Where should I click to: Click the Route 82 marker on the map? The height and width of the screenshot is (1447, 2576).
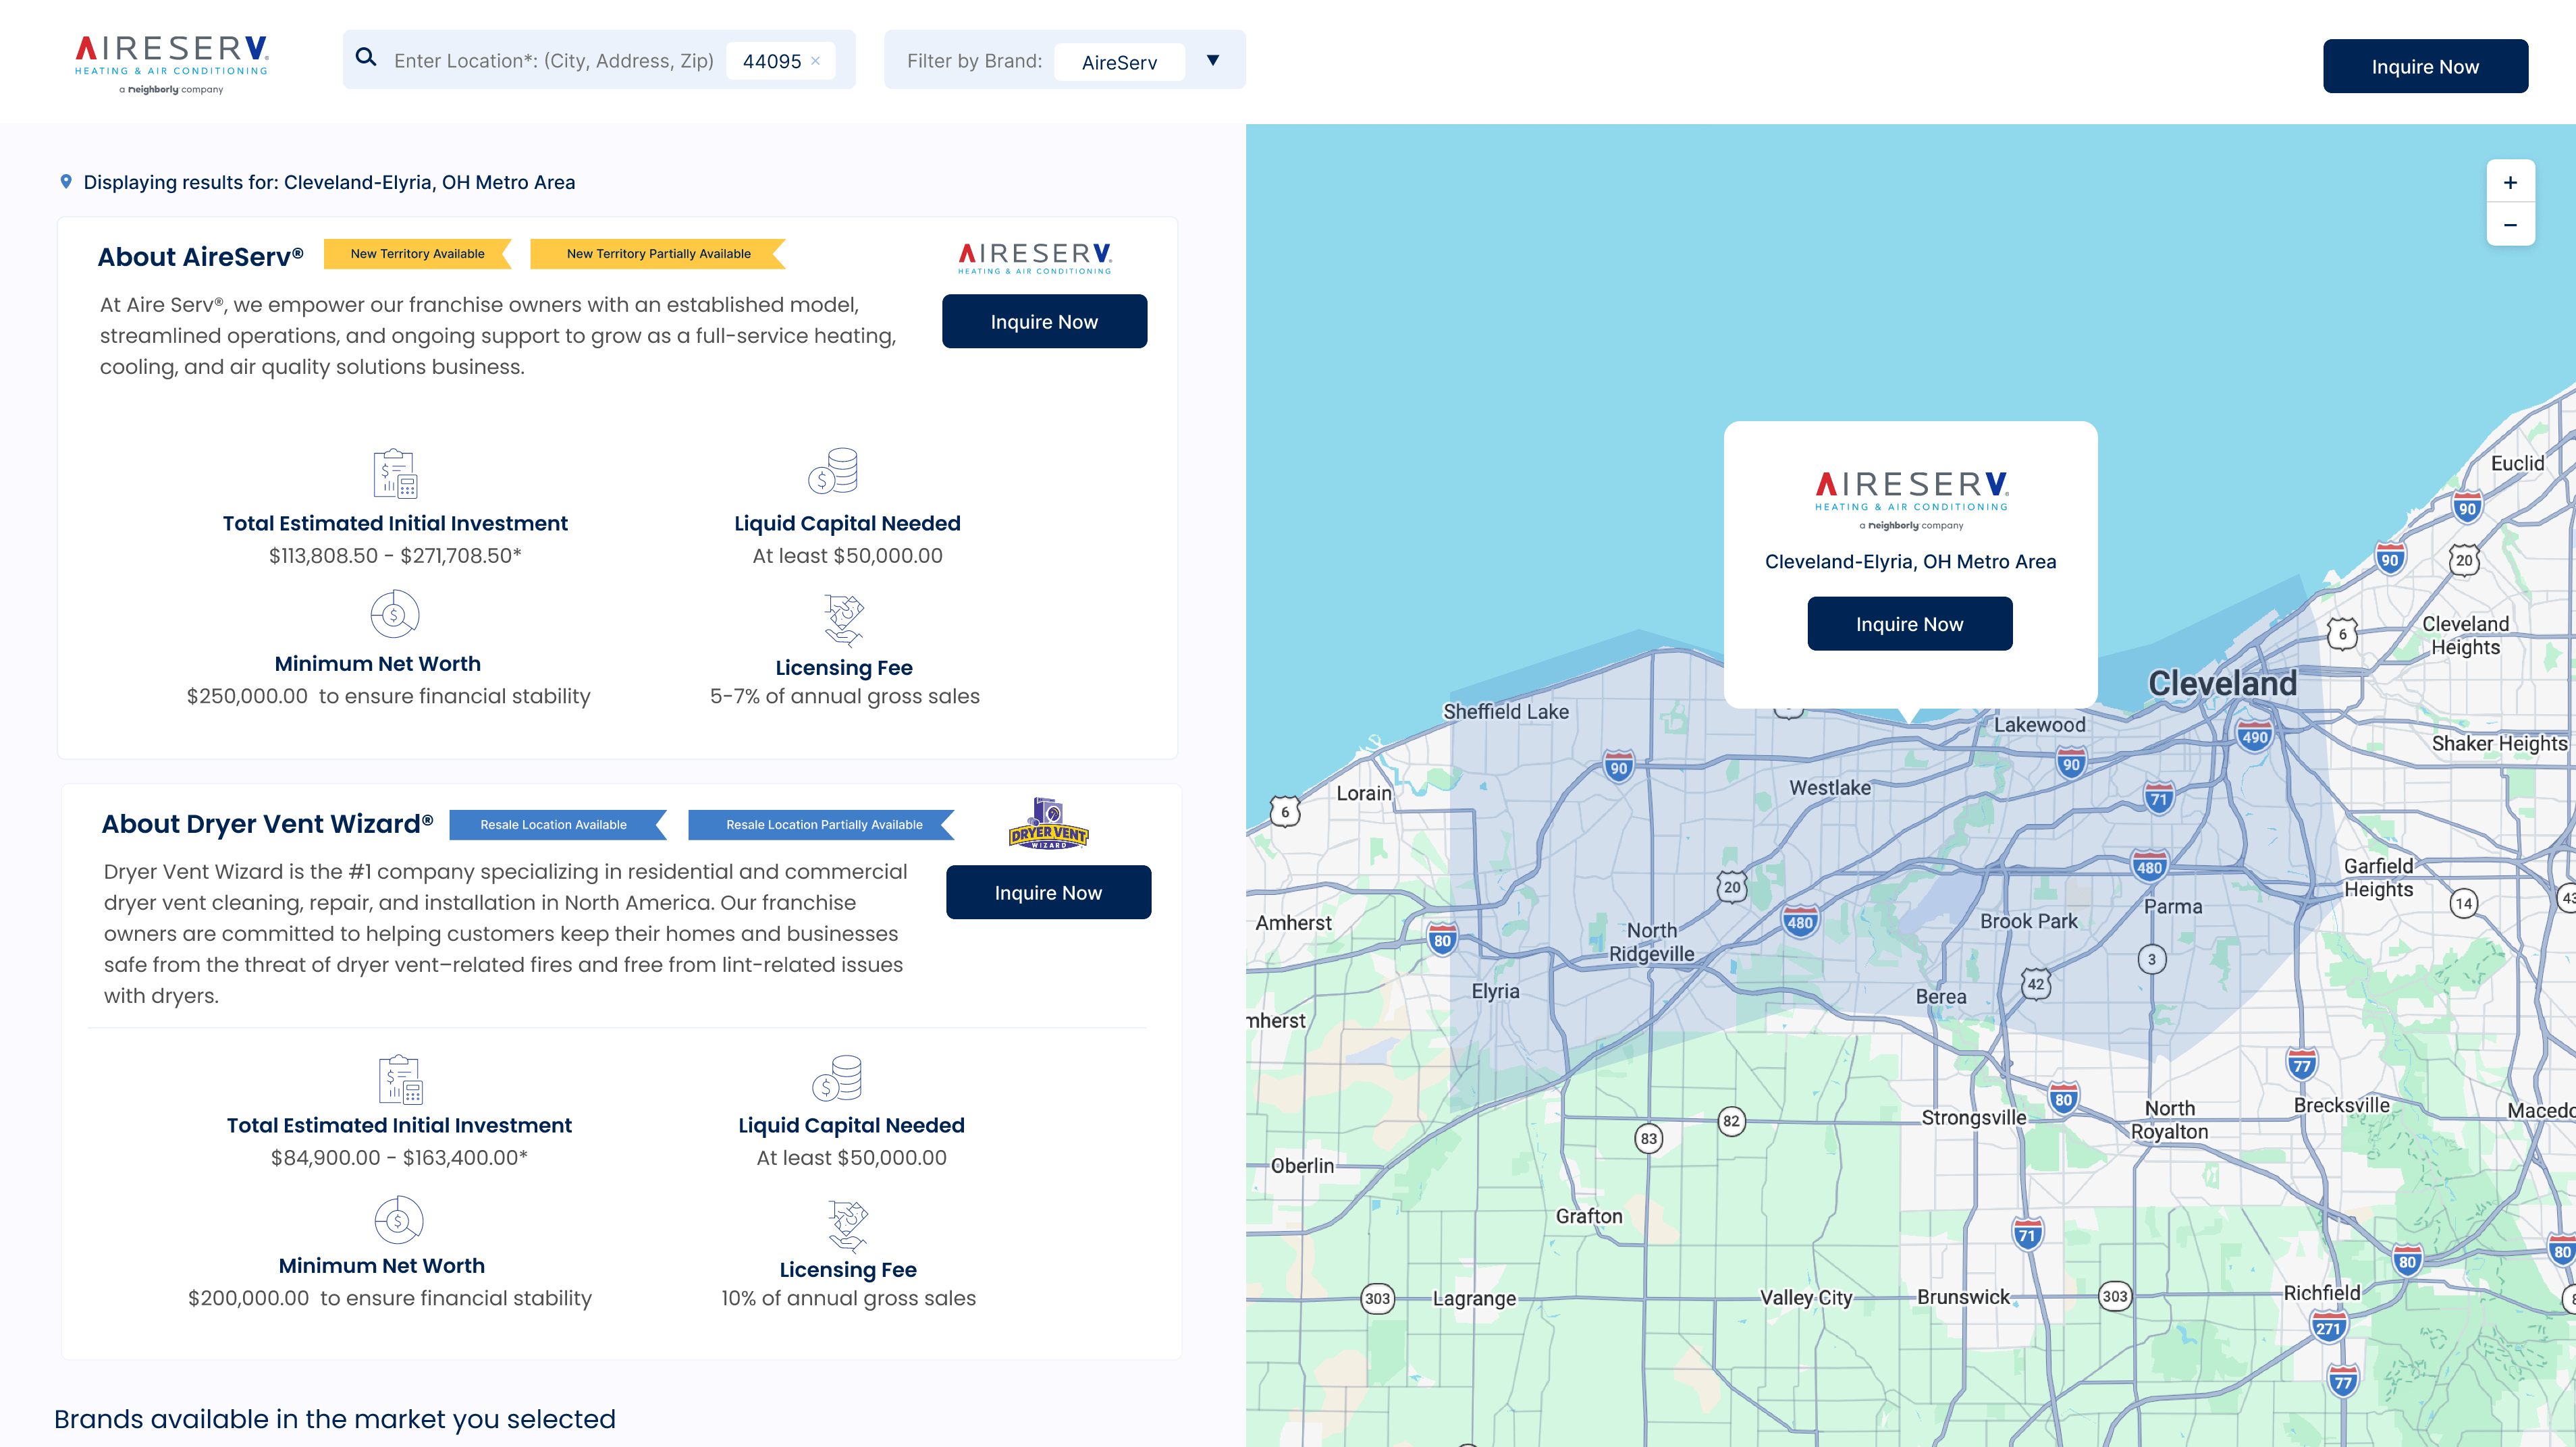(x=1732, y=1121)
